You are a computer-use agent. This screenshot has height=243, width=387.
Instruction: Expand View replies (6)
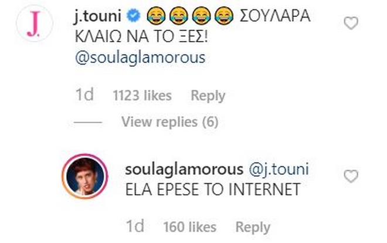point(169,122)
